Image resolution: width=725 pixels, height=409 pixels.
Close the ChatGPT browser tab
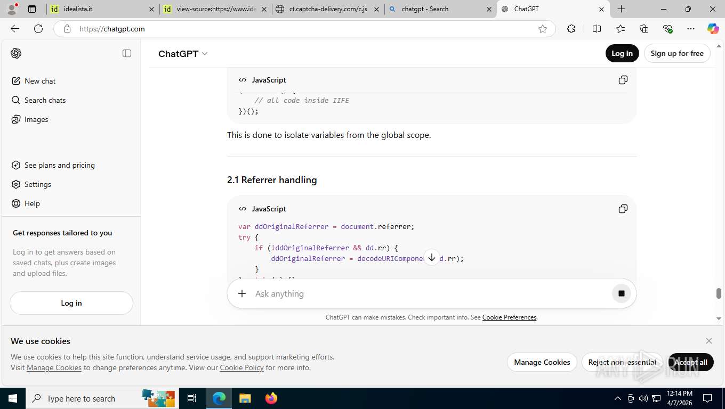pyautogui.click(x=601, y=9)
